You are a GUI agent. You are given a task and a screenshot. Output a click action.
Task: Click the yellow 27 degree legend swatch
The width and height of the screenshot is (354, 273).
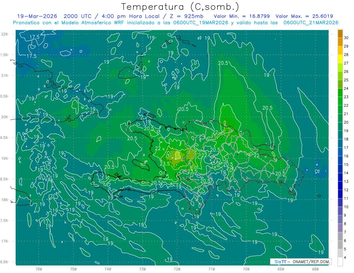point(340,59)
